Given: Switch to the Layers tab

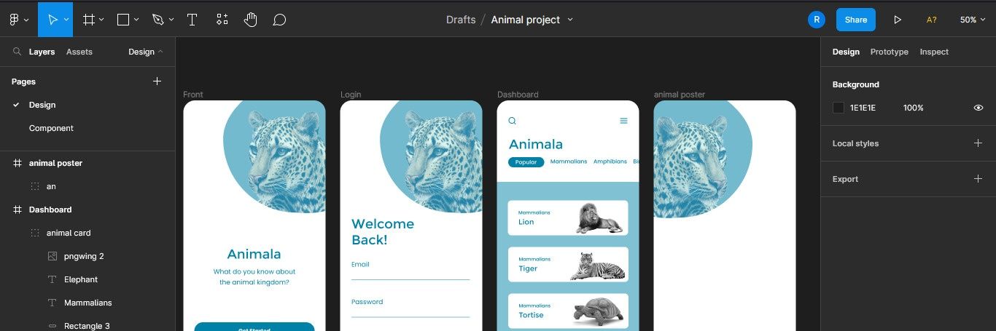Looking at the screenshot, I should (x=42, y=52).
